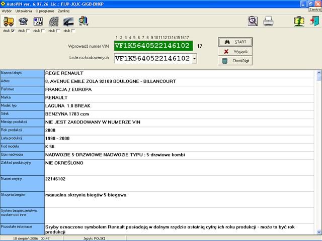The image size is (322, 241).
Task: Untick the druk checkbox under the truck
Action: [x=13, y=31]
